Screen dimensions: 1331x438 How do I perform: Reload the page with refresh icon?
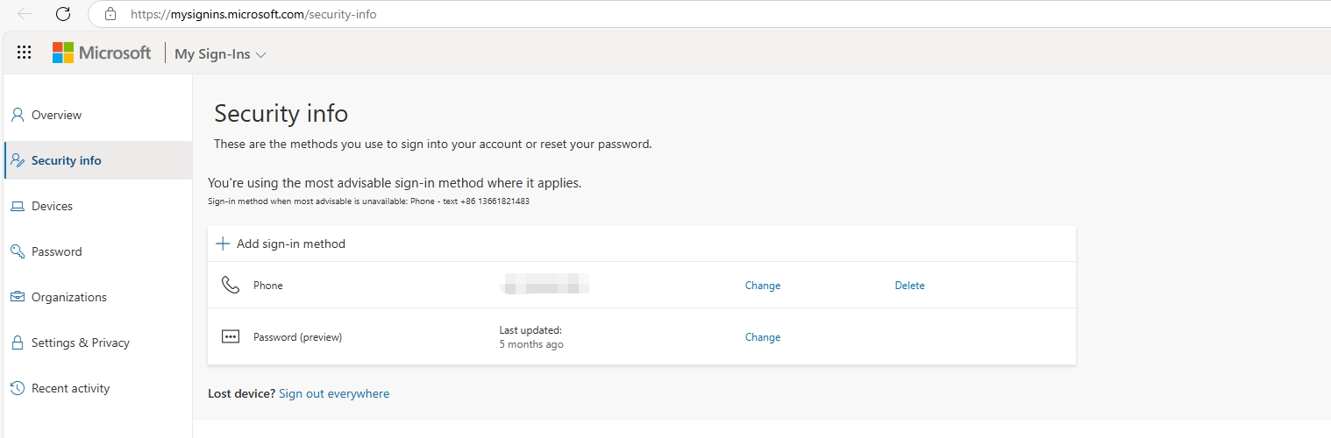(x=63, y=14)
